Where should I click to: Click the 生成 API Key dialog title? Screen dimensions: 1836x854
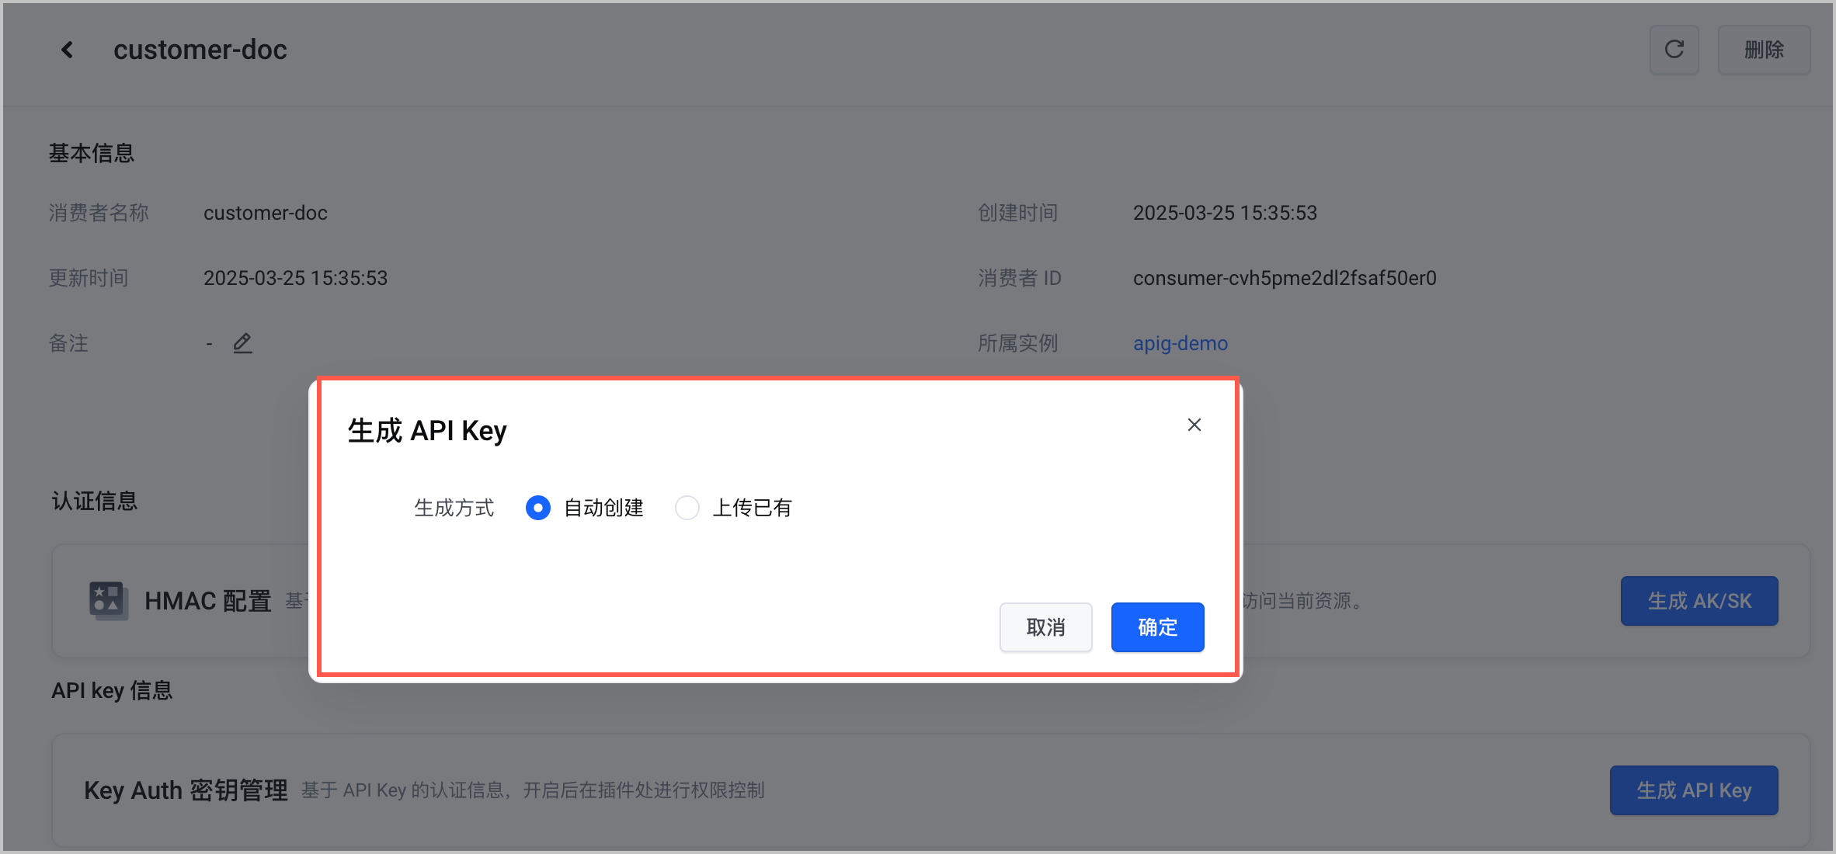426,430
